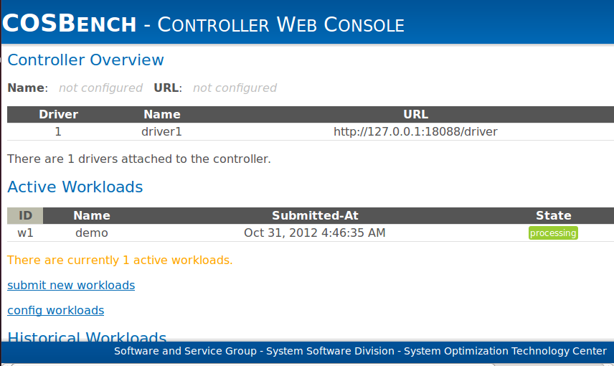This screenshot has height=366, width=614.
Task: Click the 'COSBench - Controller Web Console' title
Action: [x=203, y=24]
